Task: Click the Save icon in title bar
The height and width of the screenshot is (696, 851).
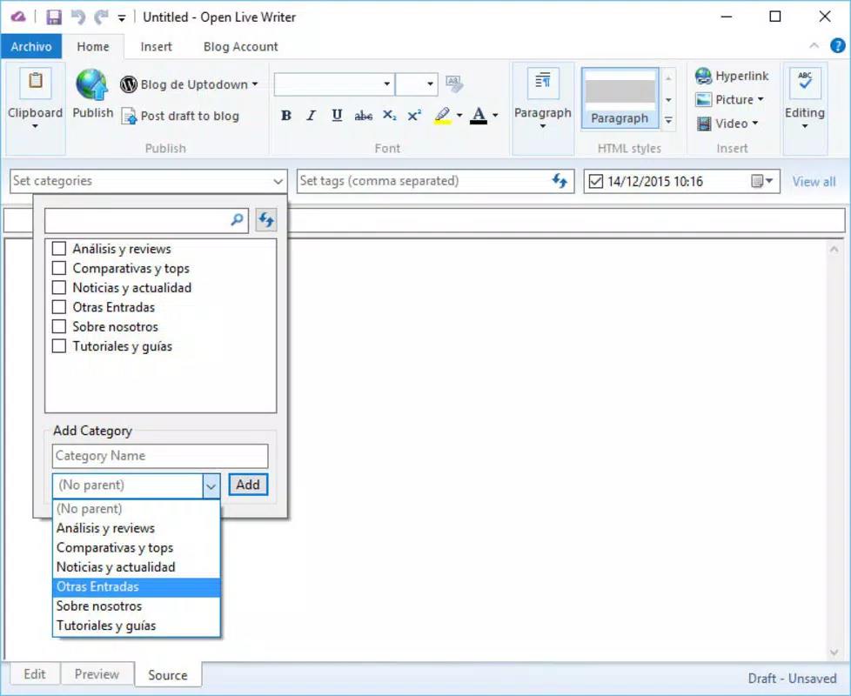Action: 54,17
